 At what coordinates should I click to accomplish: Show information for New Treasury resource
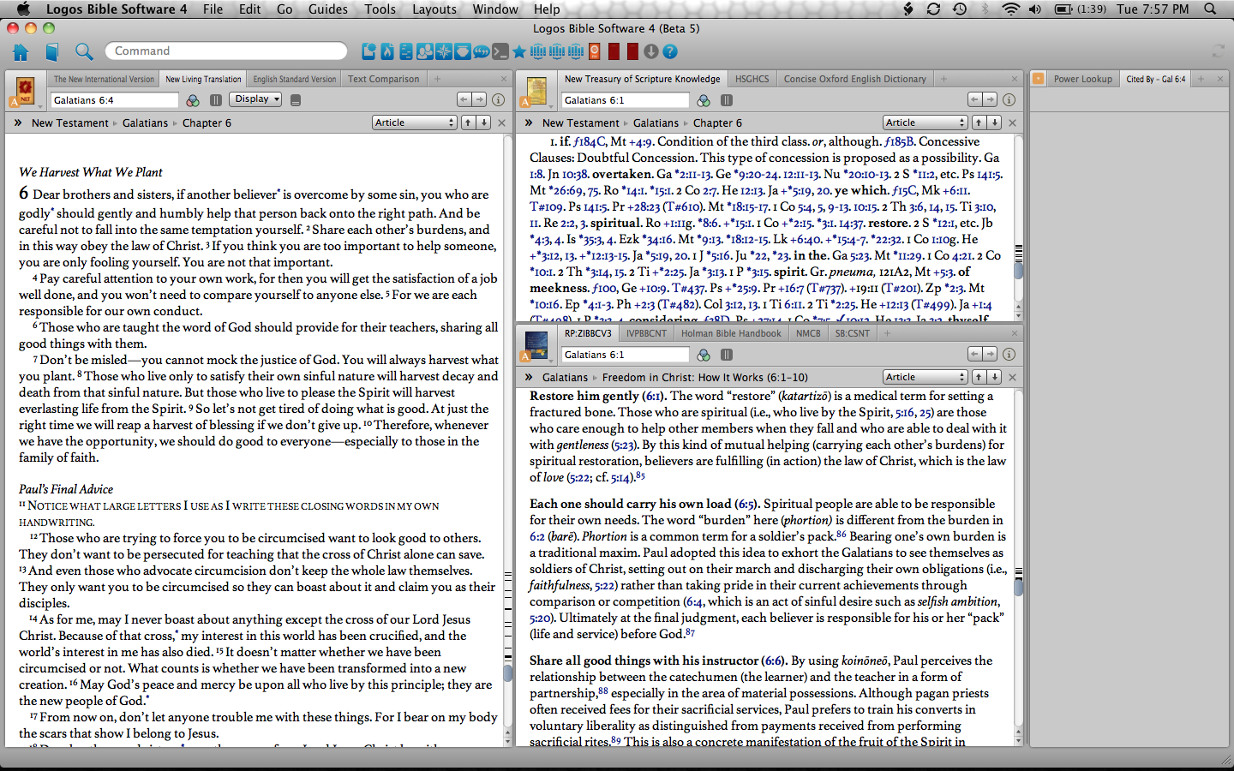coord(1009,99)
